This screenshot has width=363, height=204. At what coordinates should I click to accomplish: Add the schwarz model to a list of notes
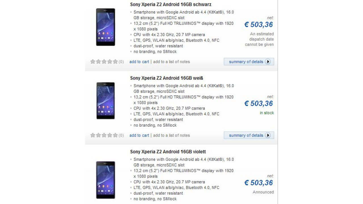(171, 61)
